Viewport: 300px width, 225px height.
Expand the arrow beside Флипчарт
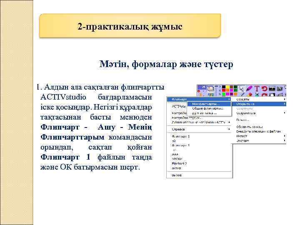[229, 99]
